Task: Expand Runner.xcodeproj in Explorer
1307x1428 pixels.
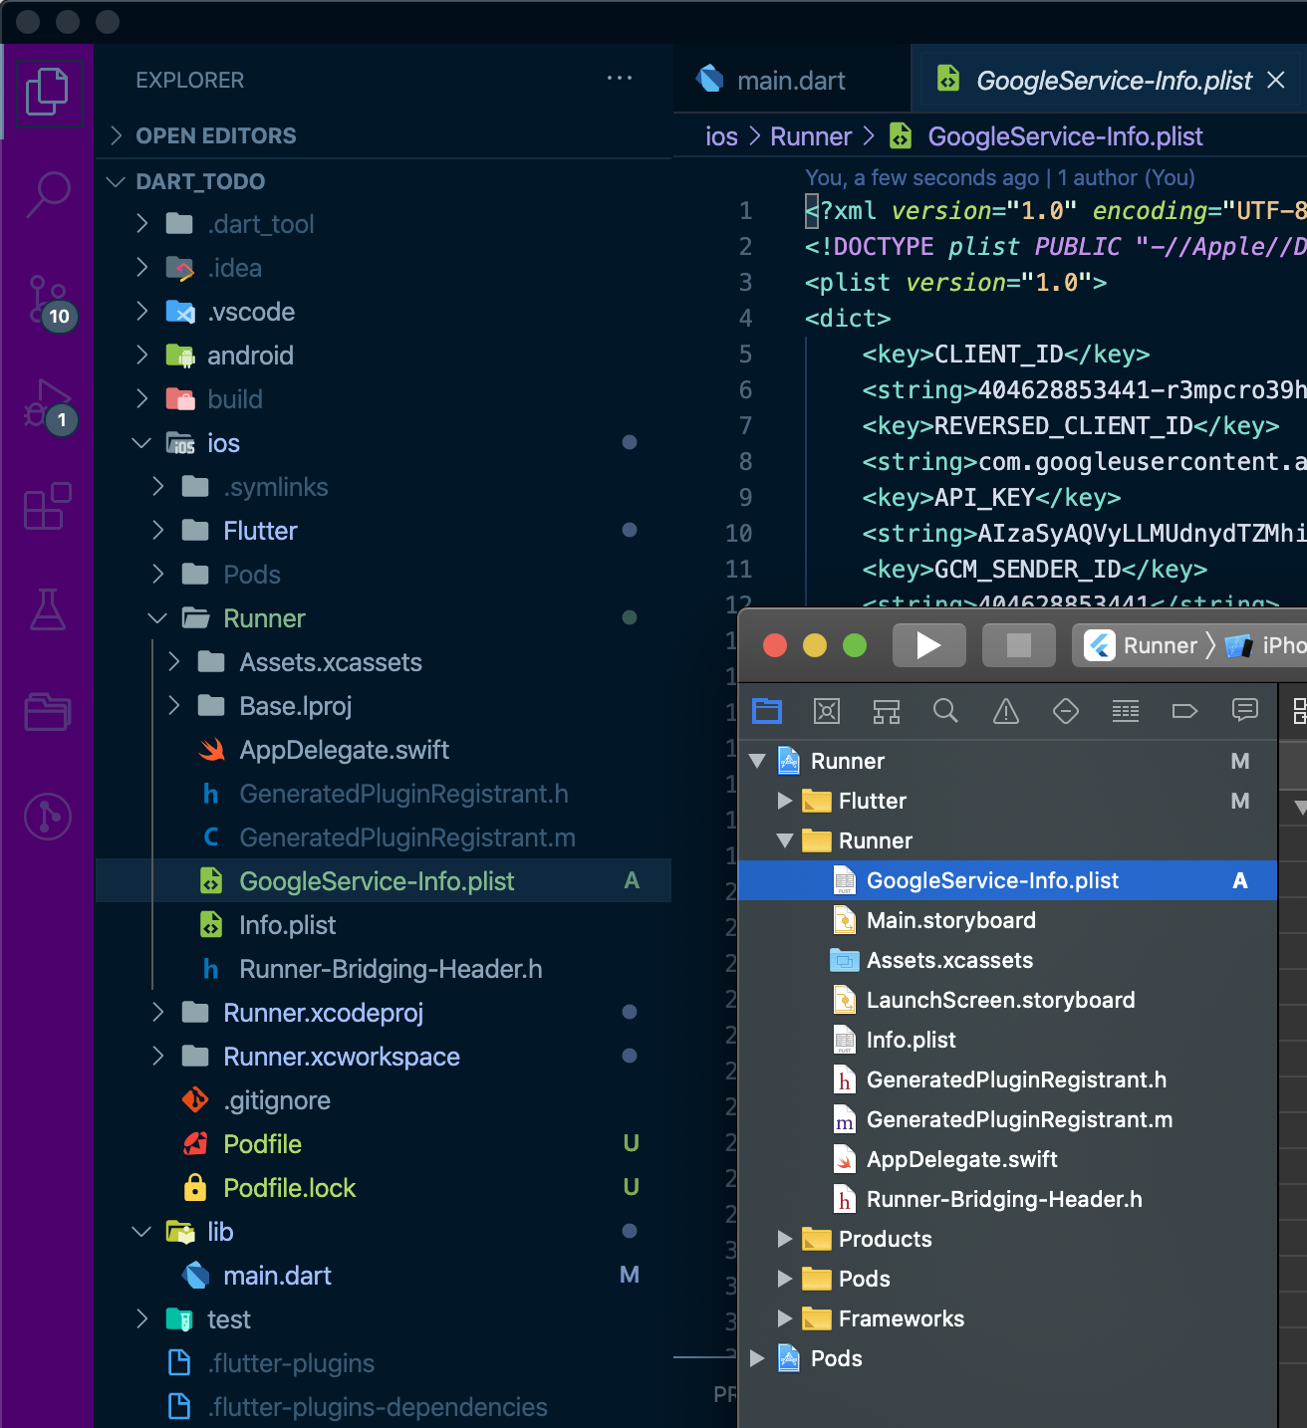Action: tap(384, 1013)
